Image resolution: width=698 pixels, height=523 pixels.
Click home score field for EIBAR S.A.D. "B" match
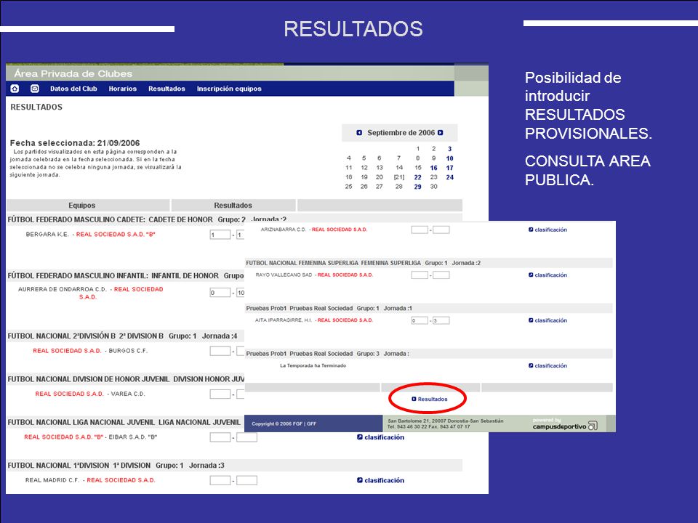coord(220,437)
